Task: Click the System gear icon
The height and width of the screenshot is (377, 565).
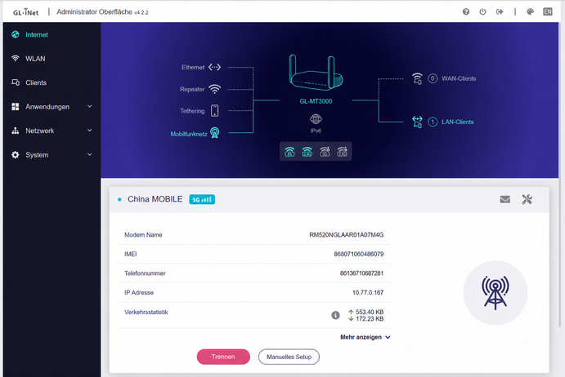Action: click(16, 155)
